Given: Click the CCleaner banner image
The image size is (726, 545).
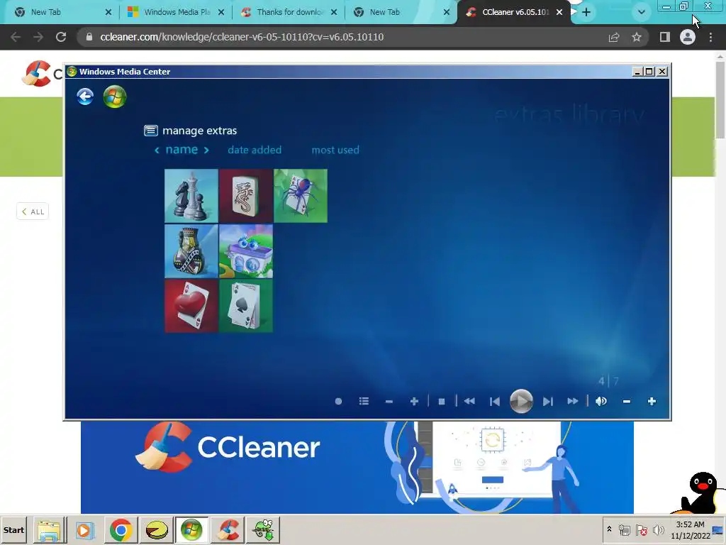Looking at the screenshot, I should (x=357, y=467).
